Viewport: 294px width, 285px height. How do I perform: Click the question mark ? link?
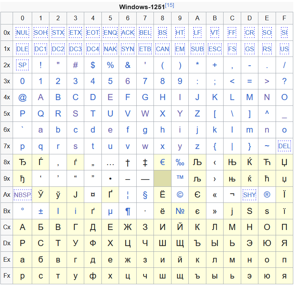pos(284,81)
